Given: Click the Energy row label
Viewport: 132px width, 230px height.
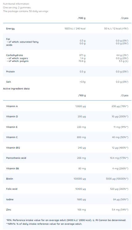Looking at the screenshot, I should pyautogui.click(x=10, y=28).
